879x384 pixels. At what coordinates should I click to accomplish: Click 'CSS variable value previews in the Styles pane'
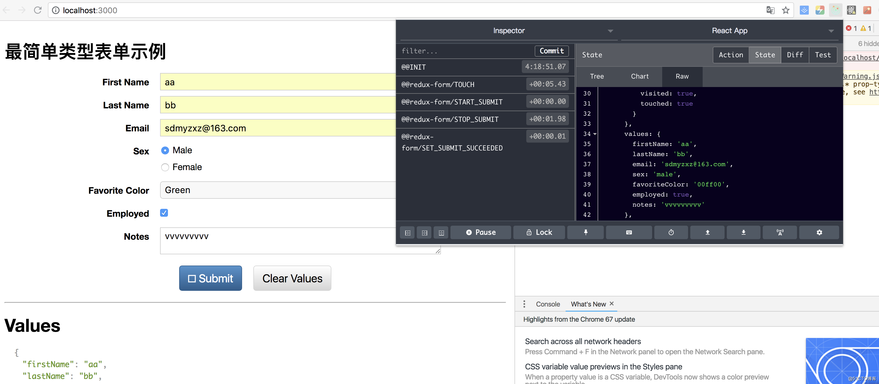(603, 367)
